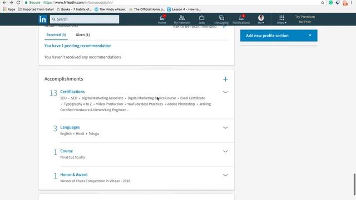Open the Honor & Award heading link

74,174
